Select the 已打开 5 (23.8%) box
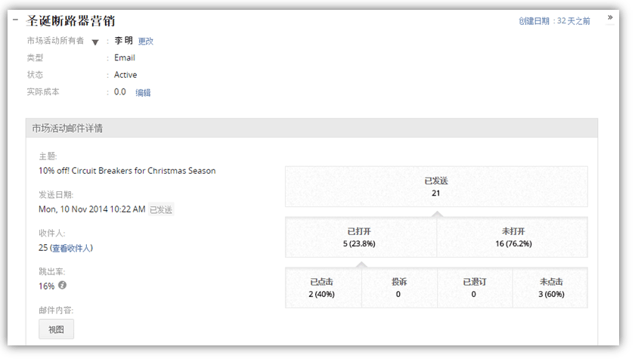 361,238
